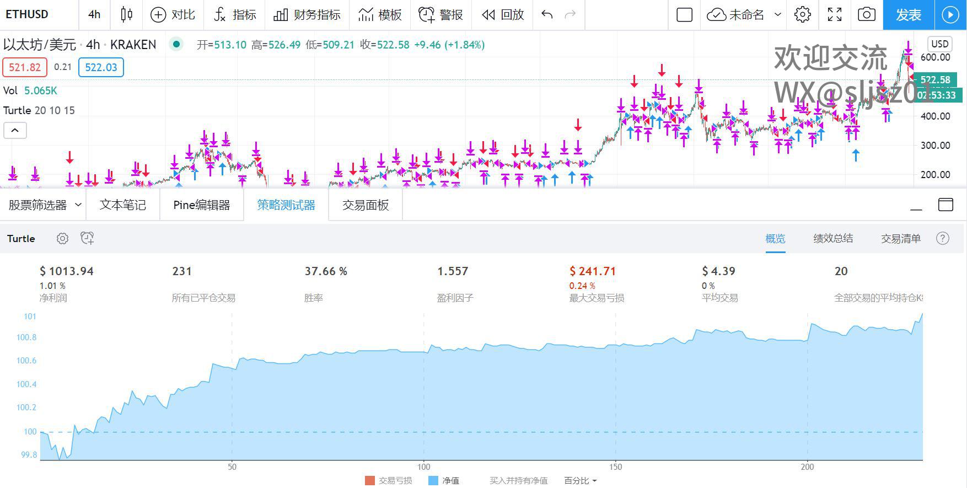The height and width of the screenshot is (488, 967).
Task: Click the 522.03 buy price button
Action: pos(101,67)
